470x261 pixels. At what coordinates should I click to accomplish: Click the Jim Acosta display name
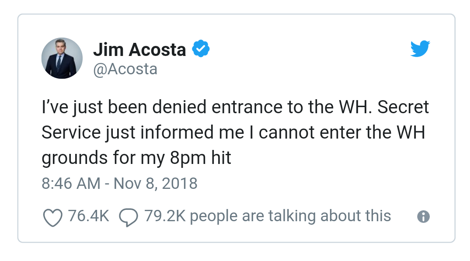[139, 49]
